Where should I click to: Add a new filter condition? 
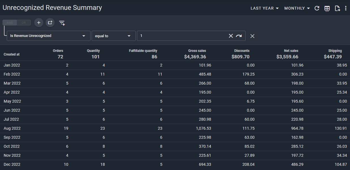[39, 23]
